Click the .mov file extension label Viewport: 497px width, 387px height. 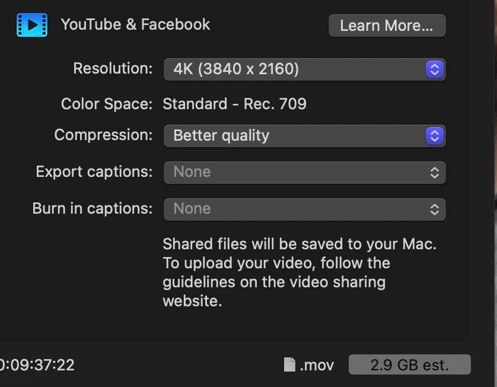(x=317, y=366)
